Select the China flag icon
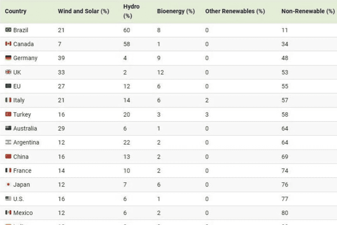This screenshot has width=337, height=225. pos(8,156)
